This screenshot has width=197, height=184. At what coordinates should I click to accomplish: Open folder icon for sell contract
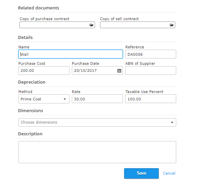[171, 25]
